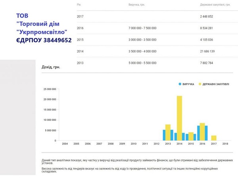Toggle the yellow ДЕРЖАВНІ ЗАКУПІВЛІ legend marker
238x180 pixels.
[x=200, y=84]
